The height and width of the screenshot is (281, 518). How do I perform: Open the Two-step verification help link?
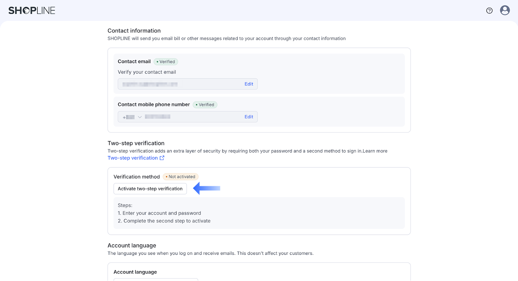coord(133,158)
